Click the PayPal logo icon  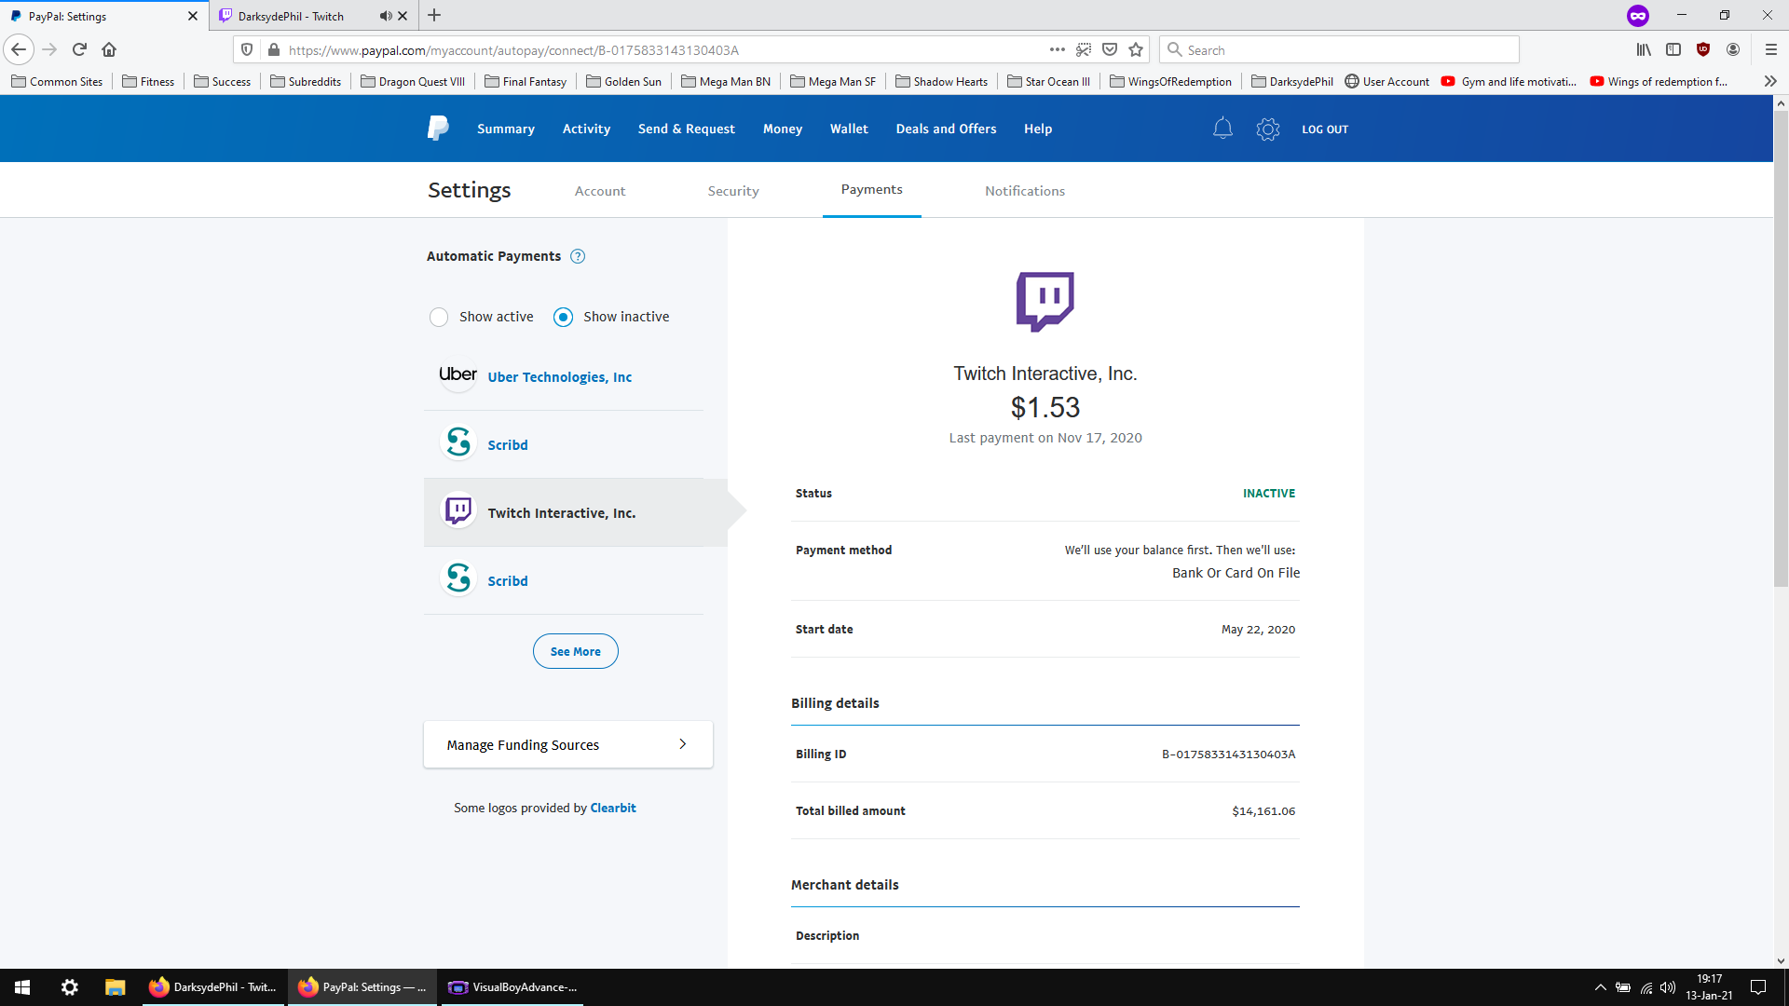tap(438, 129)
